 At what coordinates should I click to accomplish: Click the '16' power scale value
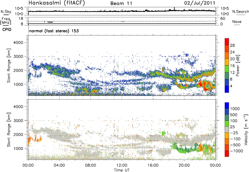pos(232,66)
